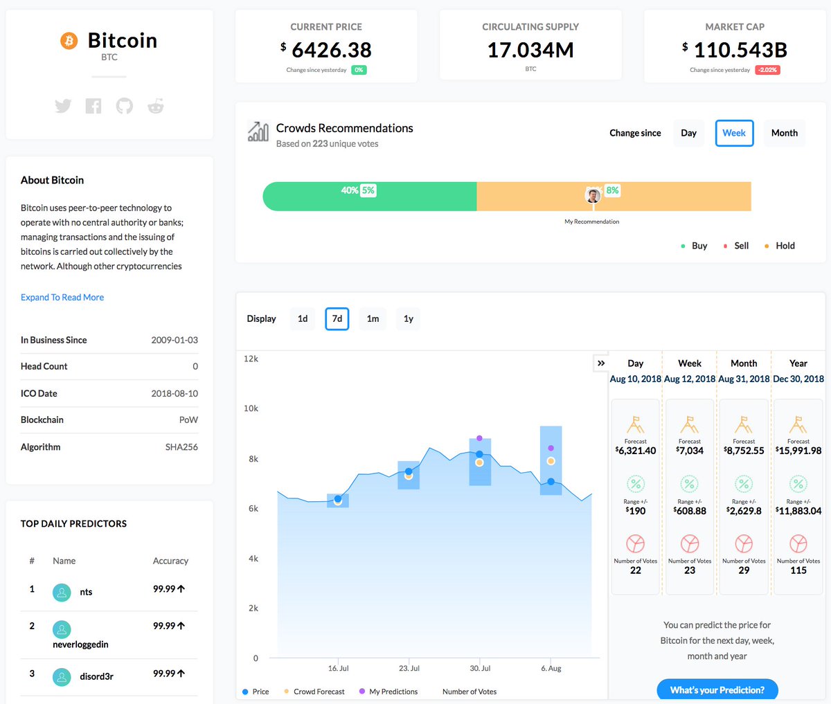Click the Week forecast flag icon
This screenshot has height=704, width=831.
690,425
